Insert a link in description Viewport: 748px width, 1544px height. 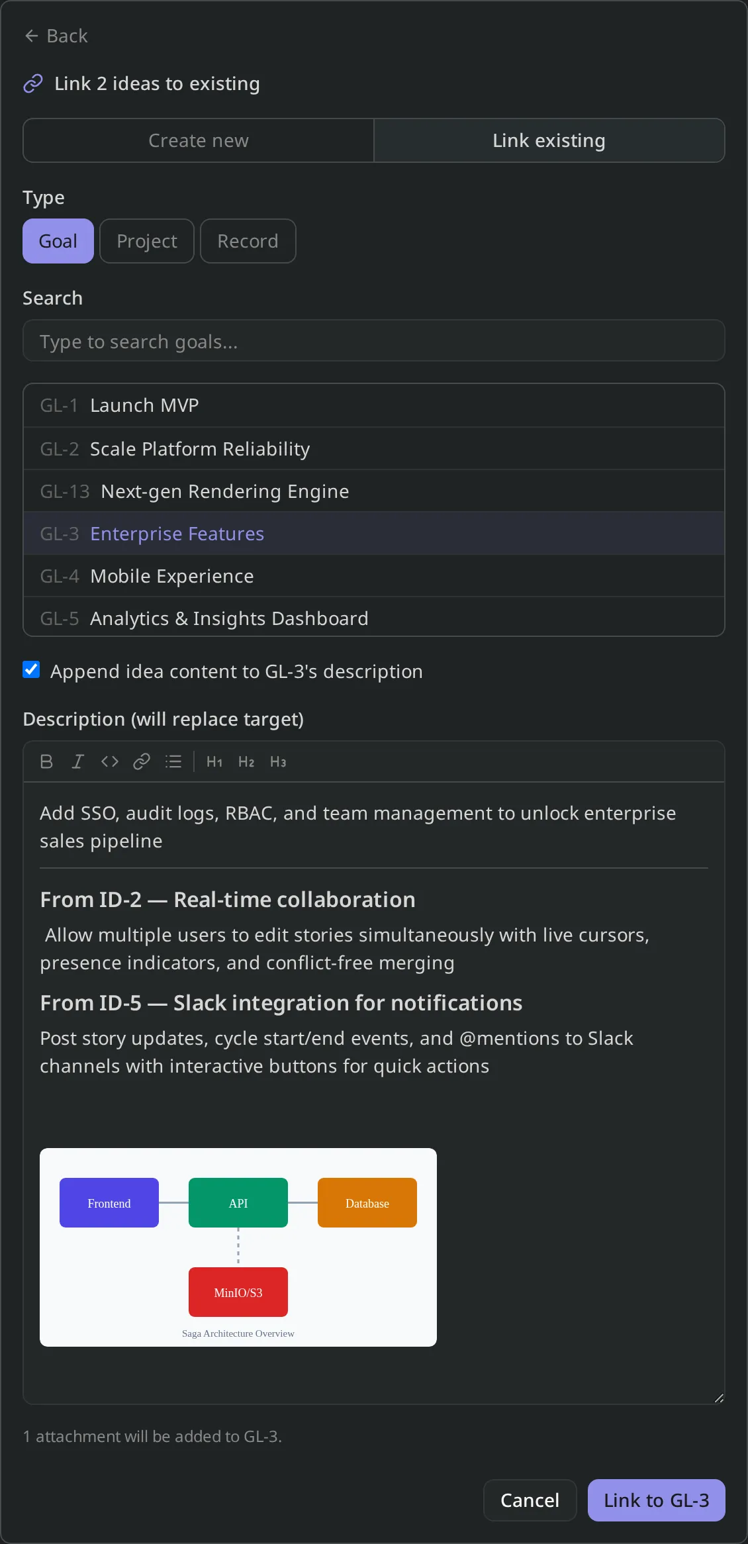coord(142,761)
